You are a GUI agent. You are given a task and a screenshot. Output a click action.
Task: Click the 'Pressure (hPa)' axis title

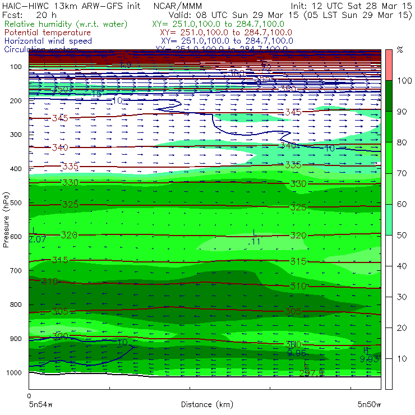[6, 220]
